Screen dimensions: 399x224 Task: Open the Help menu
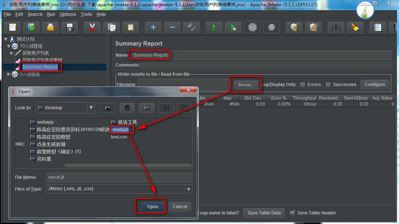101,14
